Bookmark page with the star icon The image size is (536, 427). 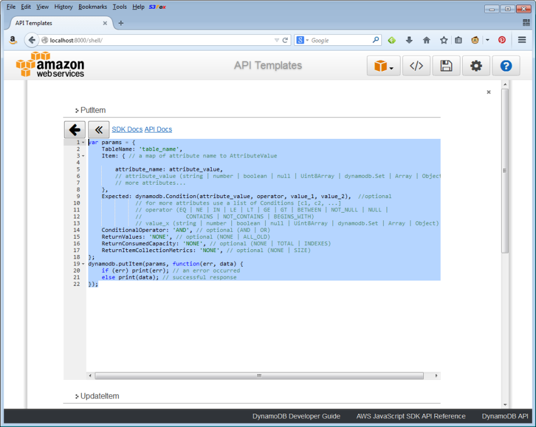click(x=444, y=40)
